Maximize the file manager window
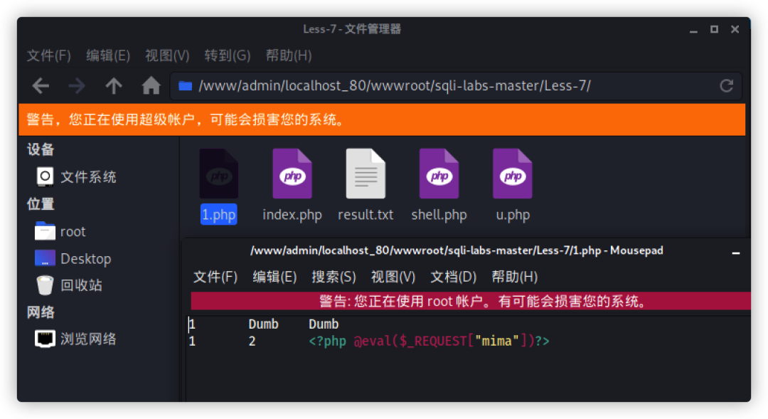This screenshot has width=768, height=419. (x=714, y=29)
